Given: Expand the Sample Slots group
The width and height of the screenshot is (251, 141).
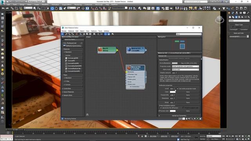Looking at the screenshot, I should (72, 95).
